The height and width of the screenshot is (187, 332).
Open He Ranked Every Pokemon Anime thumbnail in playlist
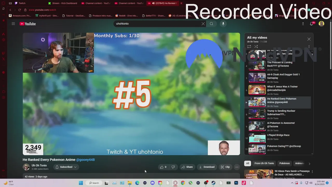coord(257,102)
